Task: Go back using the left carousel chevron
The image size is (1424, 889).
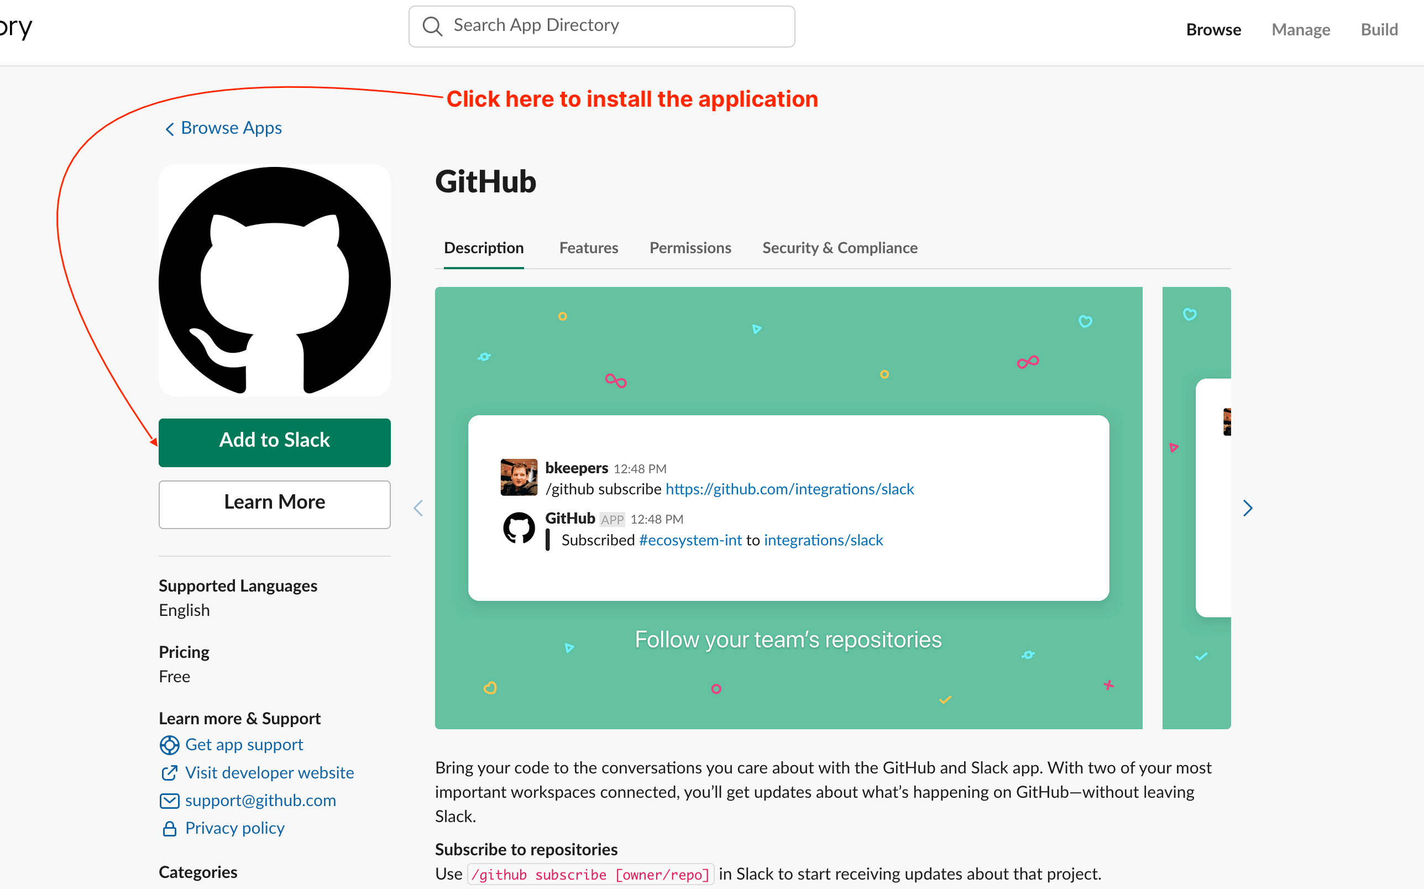Action: tap(418, 508)
